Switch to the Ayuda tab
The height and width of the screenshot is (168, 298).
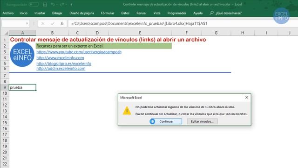[x=198, y=13]
